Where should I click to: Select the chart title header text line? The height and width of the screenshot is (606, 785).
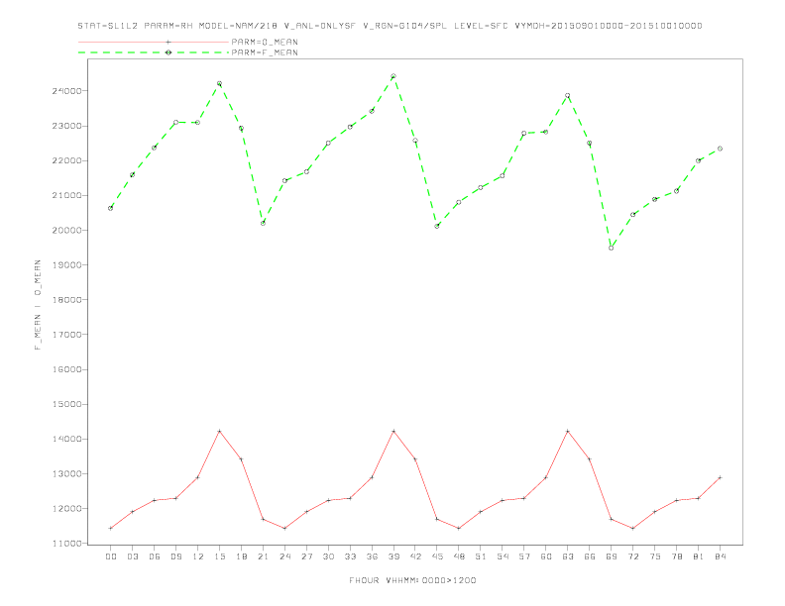[390, 26]
